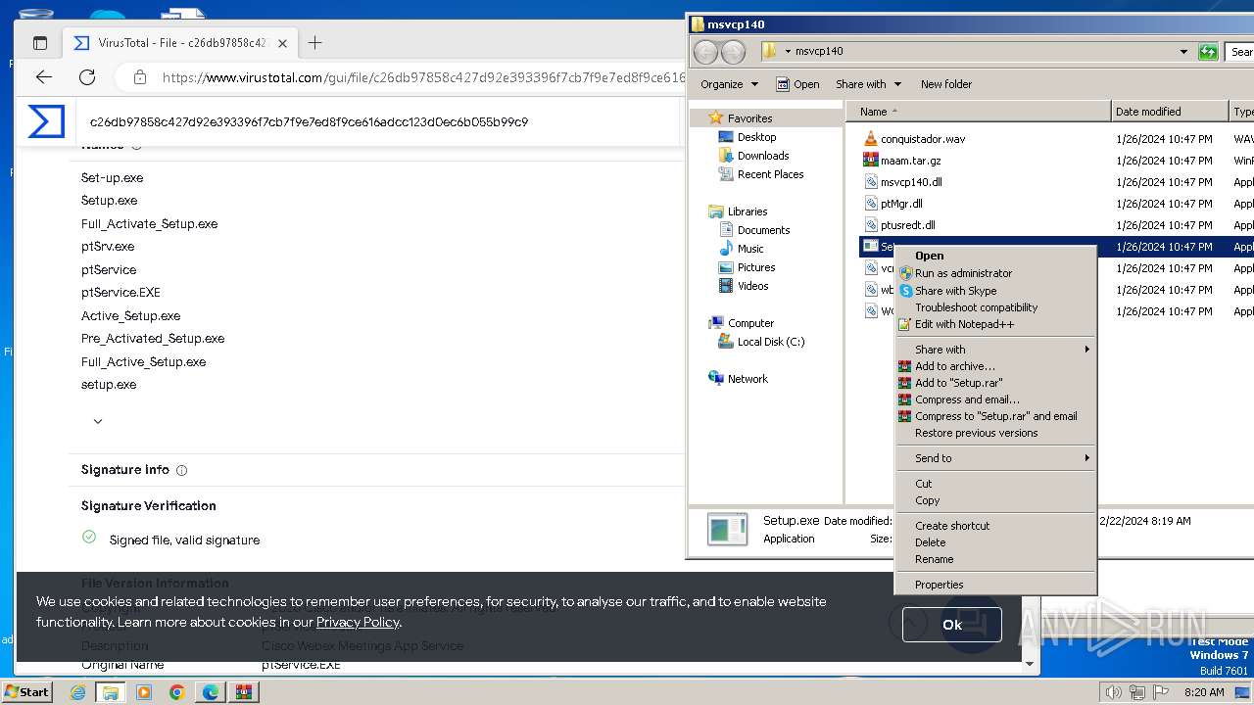Choose Share with Skype
The image size is (1254, 705).
click(995, 291)
